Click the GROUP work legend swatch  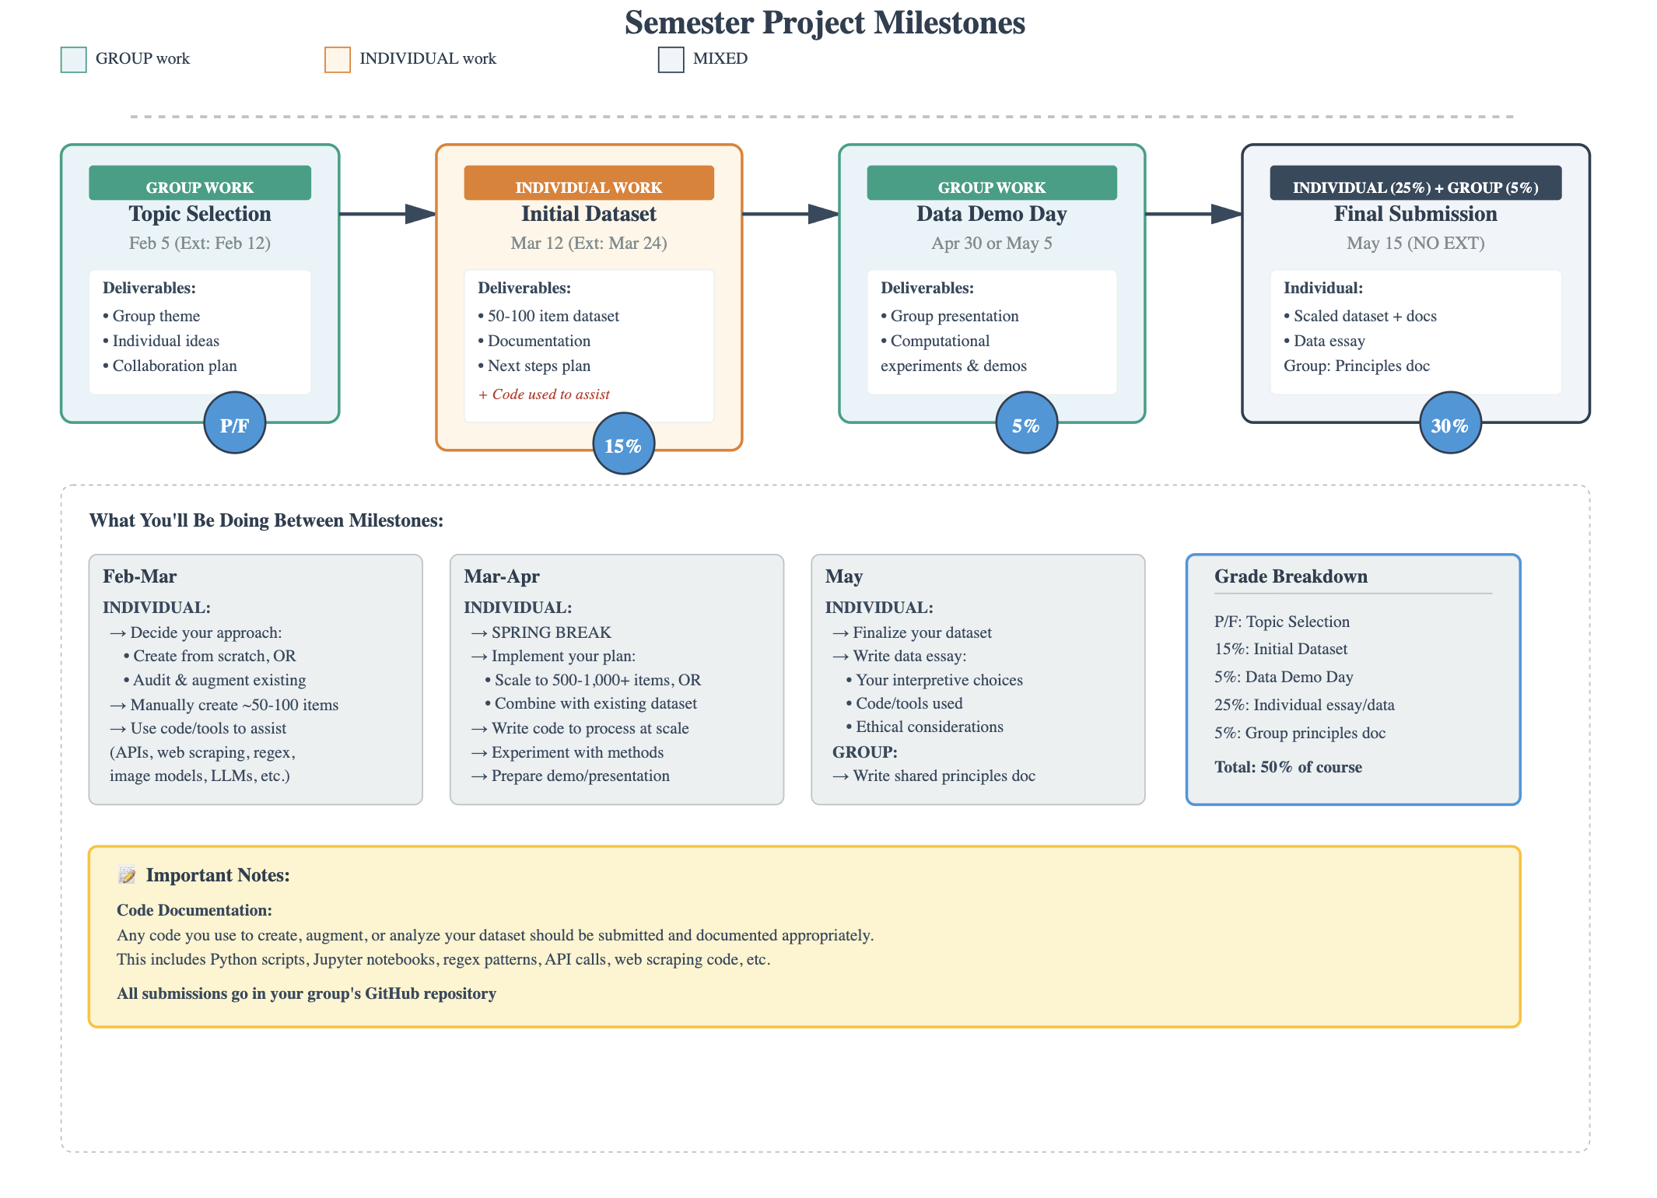pos(74,60)
